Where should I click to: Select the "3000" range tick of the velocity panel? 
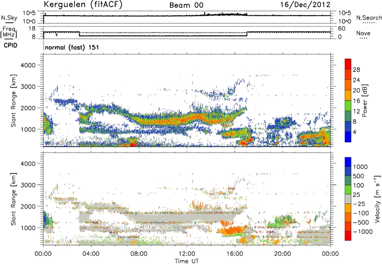coord(28,185)
